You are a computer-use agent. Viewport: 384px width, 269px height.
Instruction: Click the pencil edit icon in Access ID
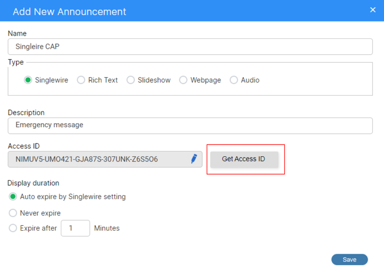(194, 159)
